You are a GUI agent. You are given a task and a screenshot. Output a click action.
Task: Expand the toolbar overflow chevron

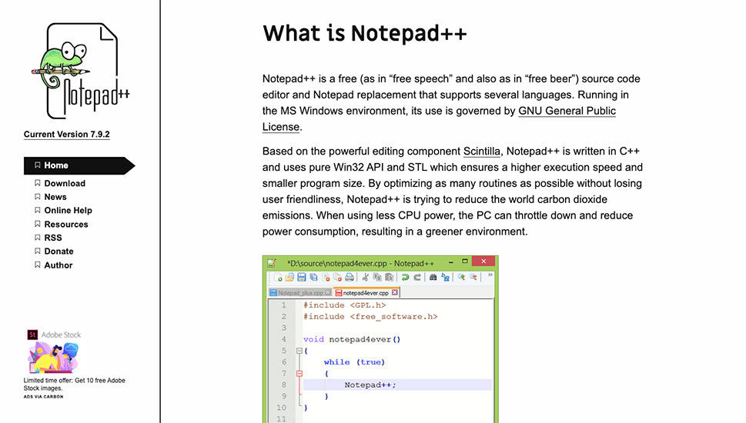point(490,275)
